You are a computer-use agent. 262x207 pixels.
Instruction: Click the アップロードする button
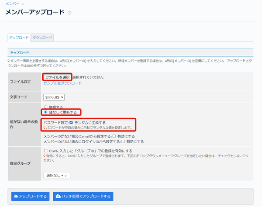tap(31, 196)
